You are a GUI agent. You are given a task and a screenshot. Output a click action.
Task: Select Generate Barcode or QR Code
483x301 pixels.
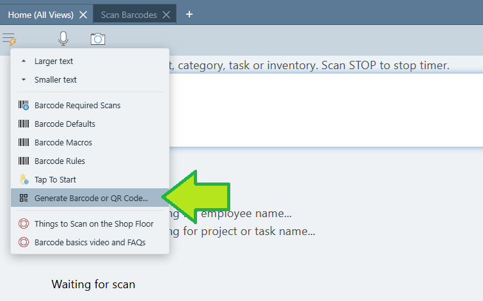click(x=90, y=198)
